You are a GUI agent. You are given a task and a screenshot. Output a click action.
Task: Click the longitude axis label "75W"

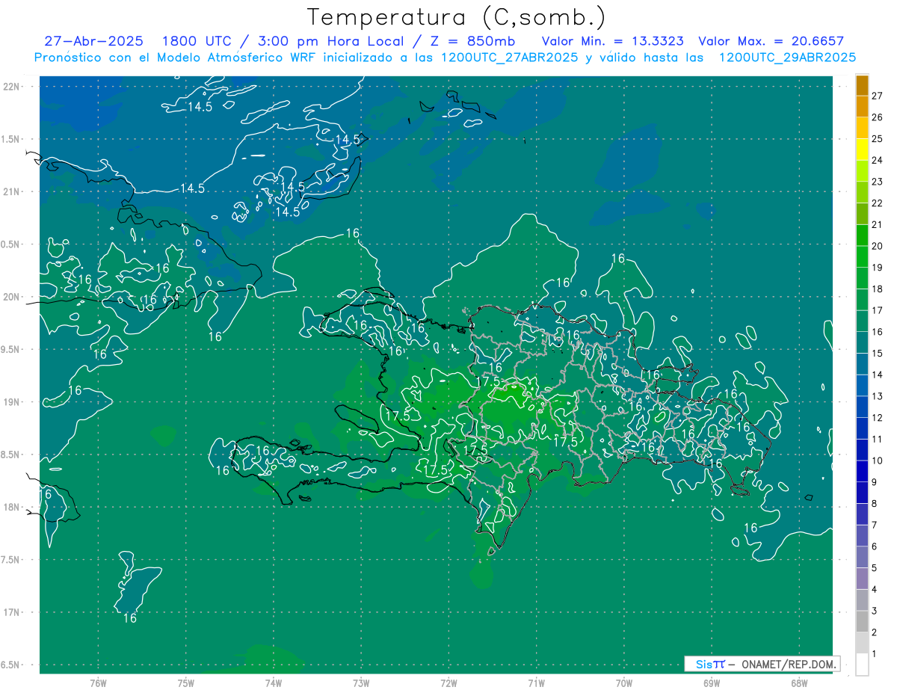[x=185, y=683]
